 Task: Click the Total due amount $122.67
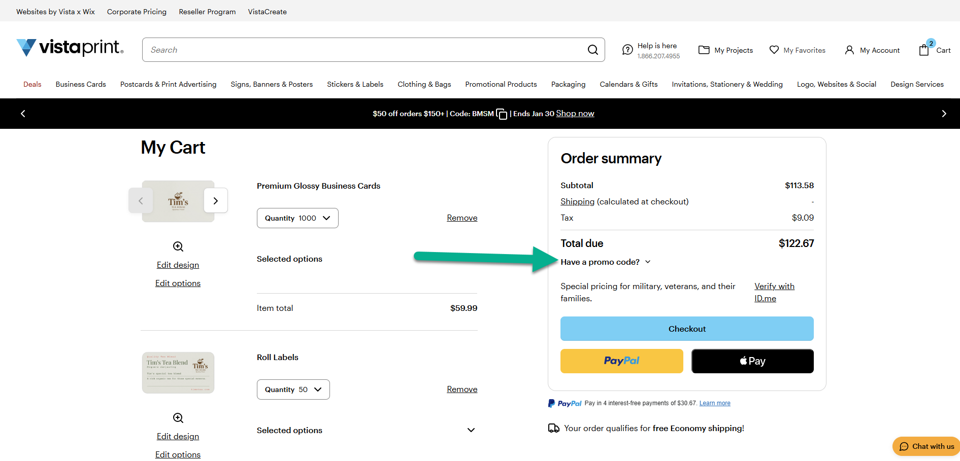coord(796,243)
